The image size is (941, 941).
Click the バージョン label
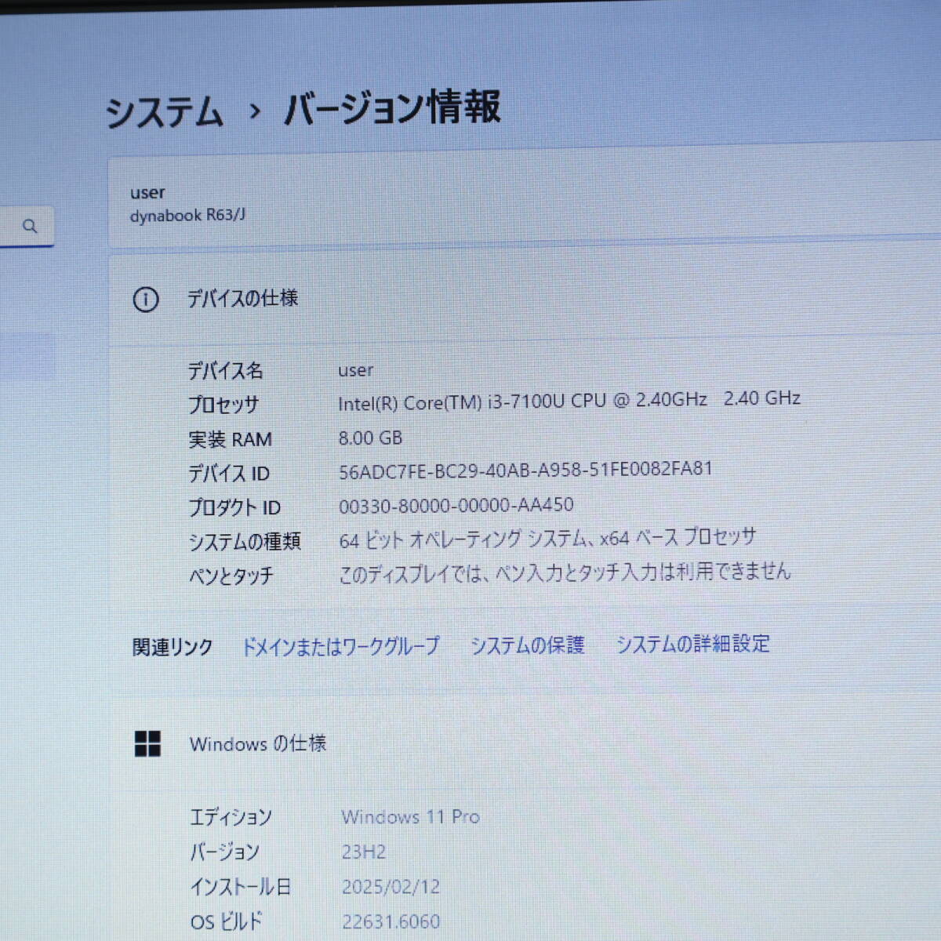[225, 852]
